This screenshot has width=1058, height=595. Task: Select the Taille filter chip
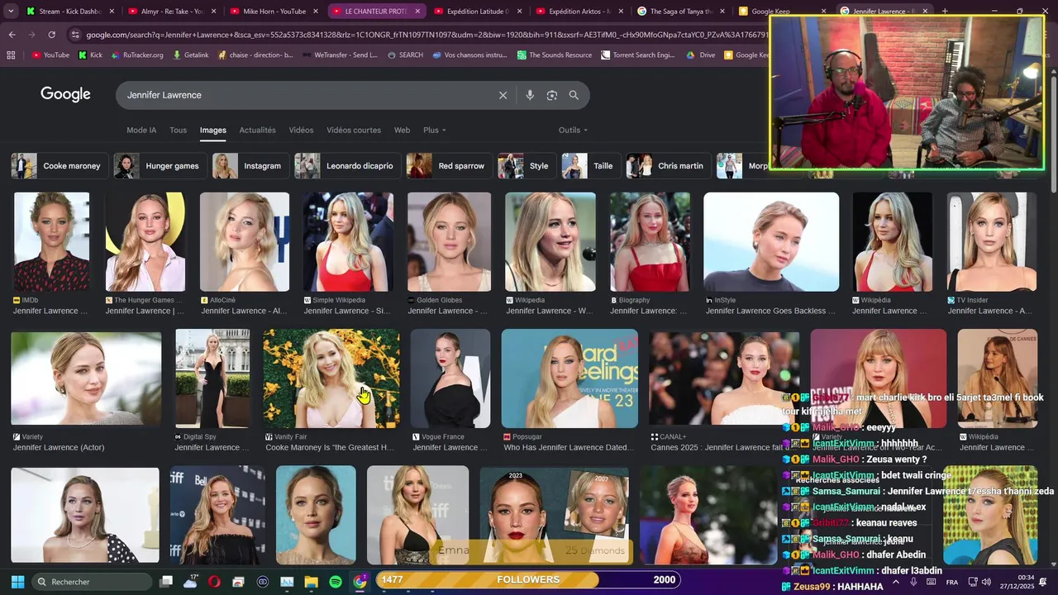[x=590, y=166]
